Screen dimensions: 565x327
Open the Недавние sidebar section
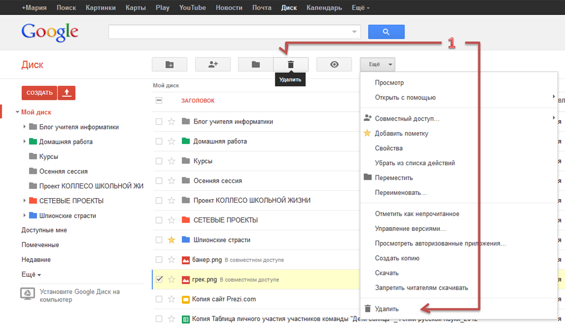(36, 260)
